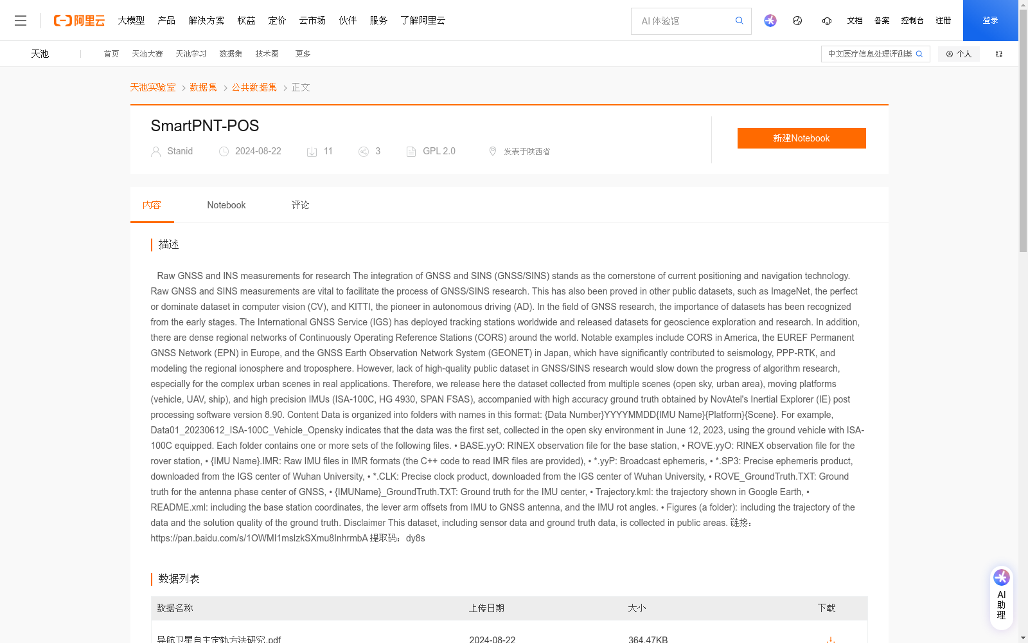Screen dimensions: 1028x643
Task: Open 权益 menu
Action: 246,21
